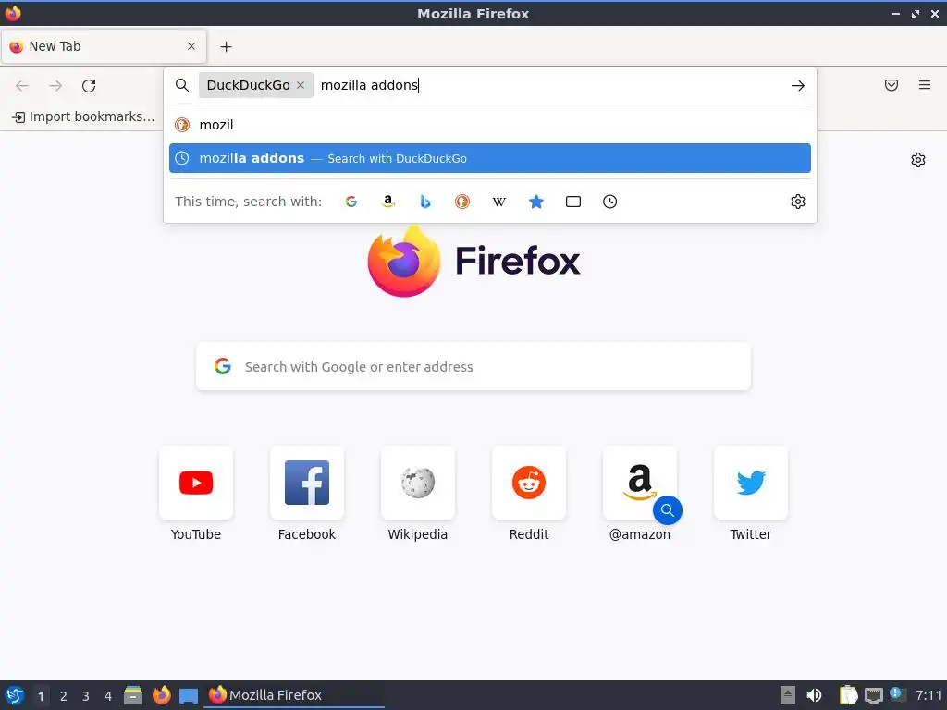Switch to workspace 2
Image resolution: width=947 pixels, height=710 pixels.
point(64,696)
